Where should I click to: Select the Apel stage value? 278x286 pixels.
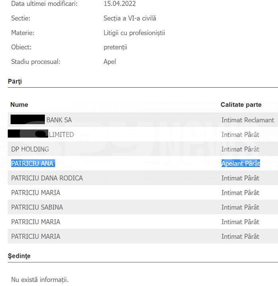[x=110, y=62]
